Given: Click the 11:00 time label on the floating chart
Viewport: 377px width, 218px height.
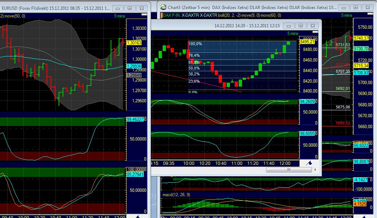Looking at the screenshot, I should [237, 163].
